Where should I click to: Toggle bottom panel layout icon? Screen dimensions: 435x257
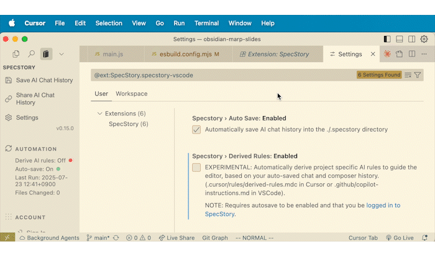399,39
